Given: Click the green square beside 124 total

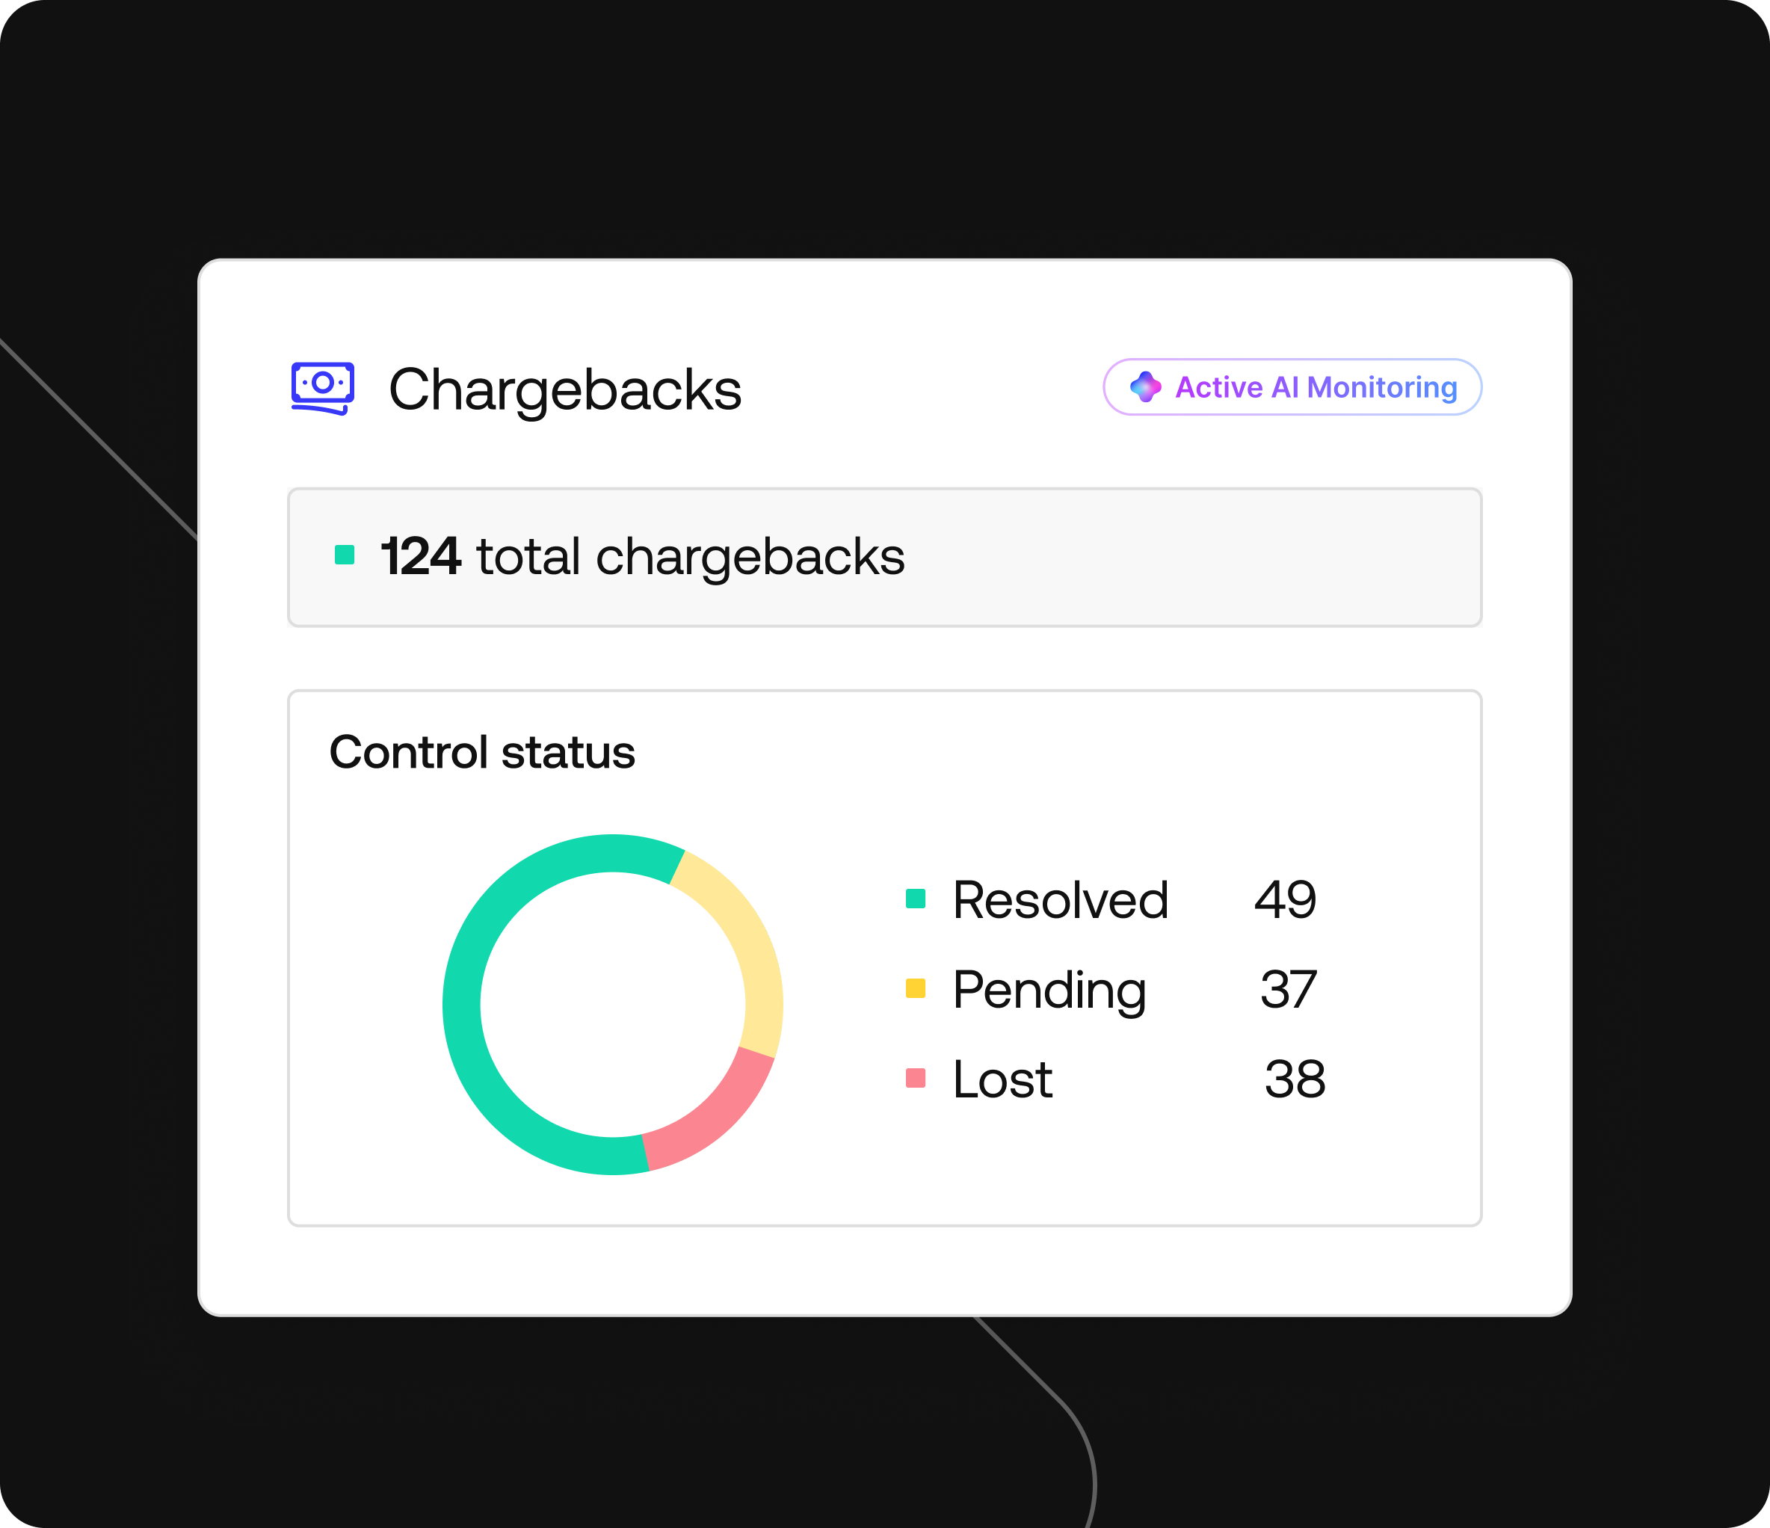Looking at the screenshot, I should pos(345,555).
